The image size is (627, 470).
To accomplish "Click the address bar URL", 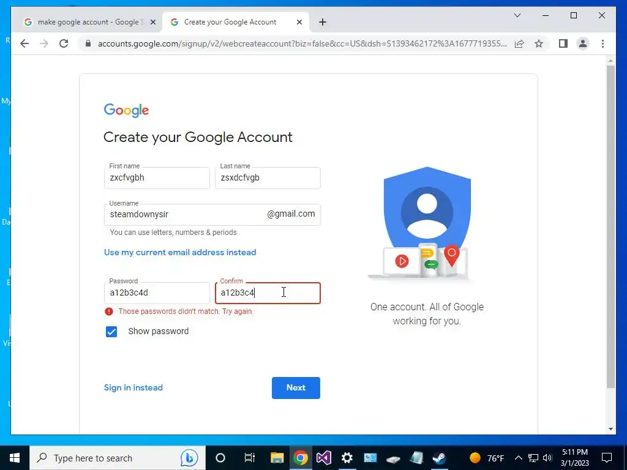I will (x=302, y=43).
